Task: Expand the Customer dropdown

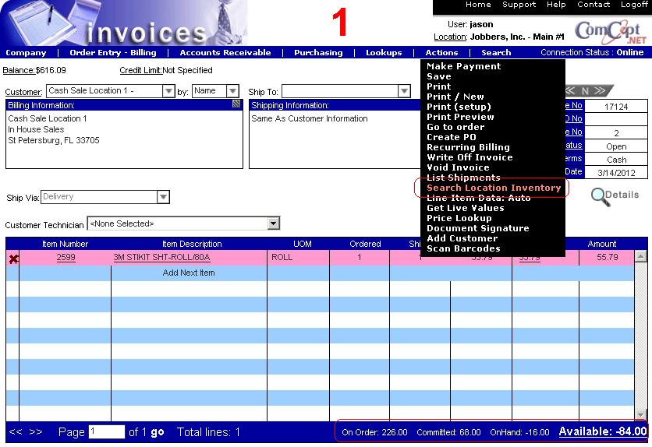Action: (168, 91)
